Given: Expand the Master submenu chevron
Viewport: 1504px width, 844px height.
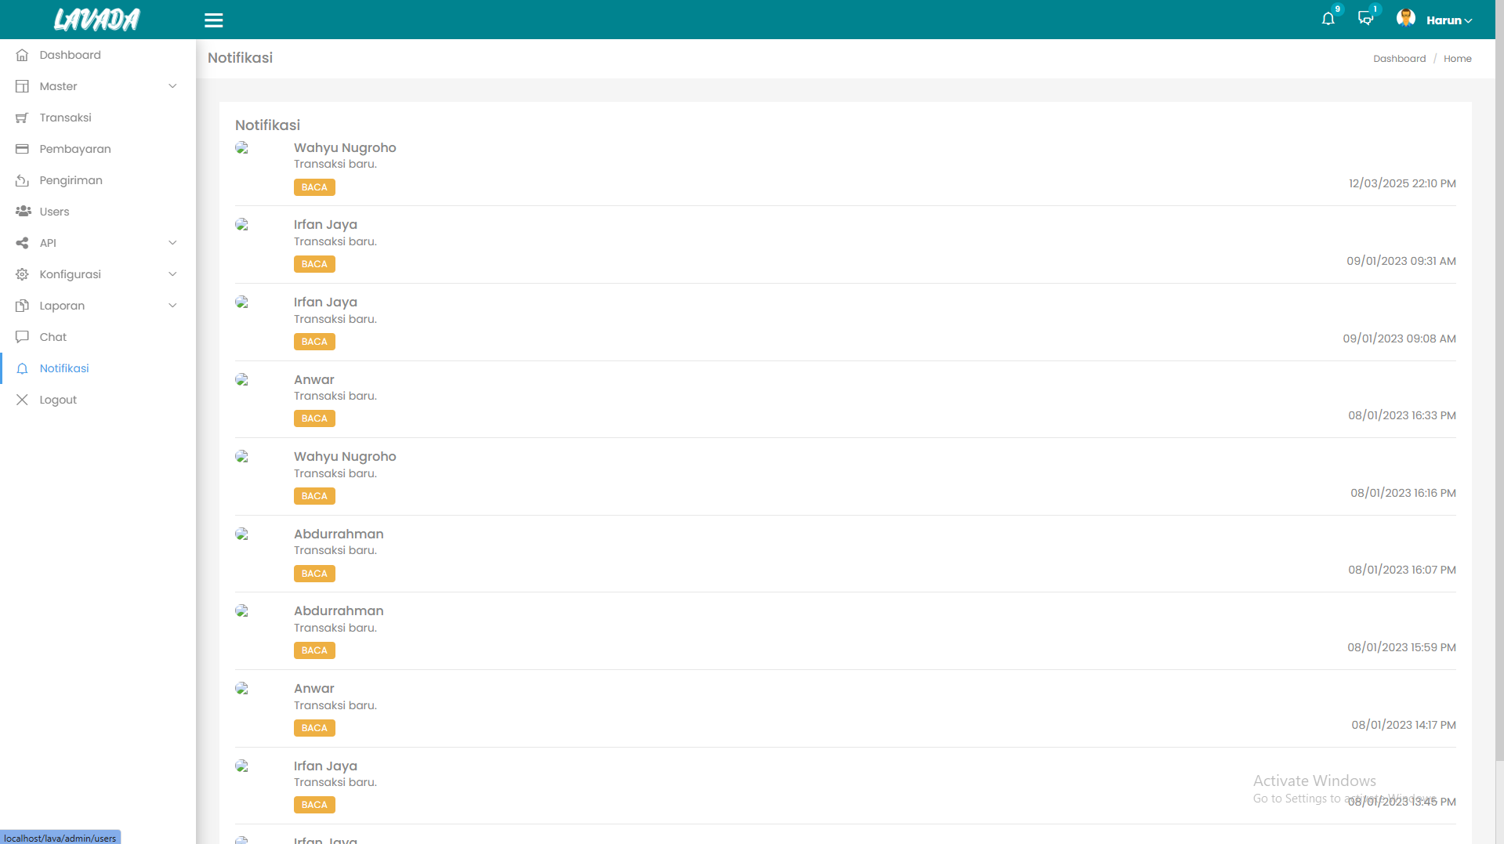Looking at the screenshot, I should click(x=172, y=86).
